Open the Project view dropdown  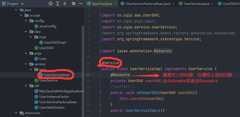22,4
